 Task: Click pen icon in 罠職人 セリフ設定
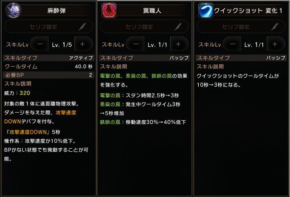(x=179, y=26)
